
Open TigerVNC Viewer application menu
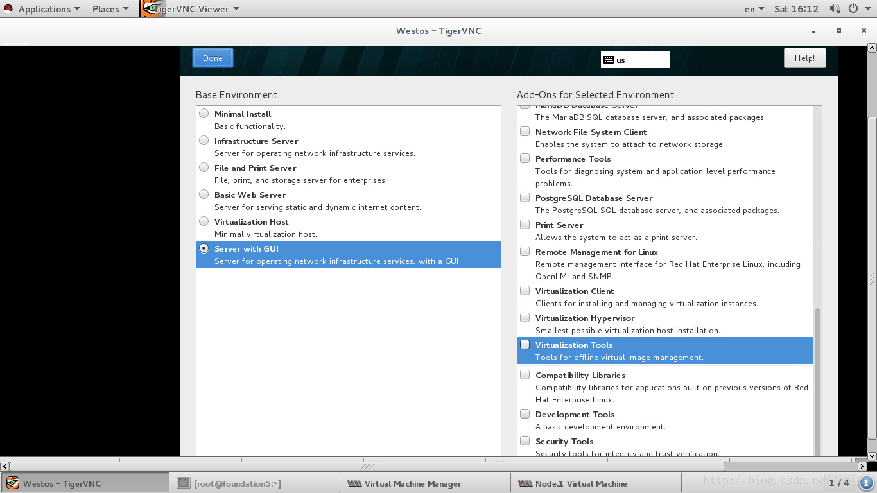(x=196, y=9)
